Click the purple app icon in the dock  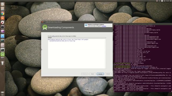(x=2, y=31)
